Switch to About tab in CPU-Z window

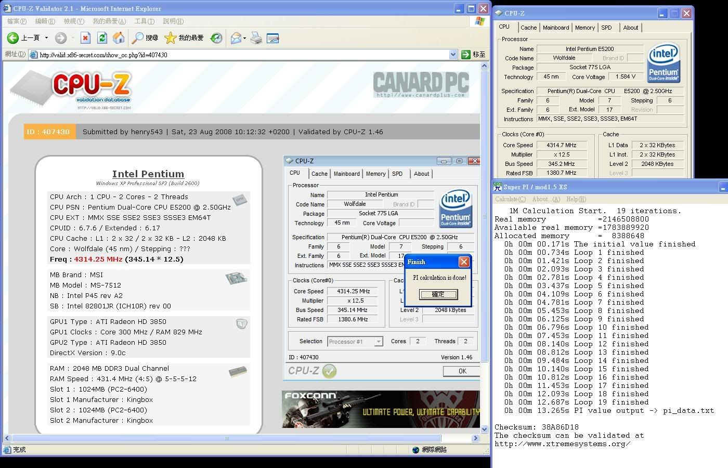click(x=631, y=28)
